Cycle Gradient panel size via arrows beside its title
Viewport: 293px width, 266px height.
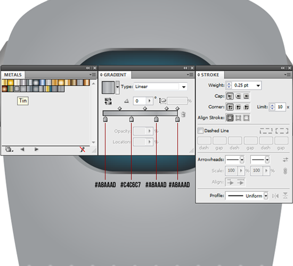[x=101, y=75]
